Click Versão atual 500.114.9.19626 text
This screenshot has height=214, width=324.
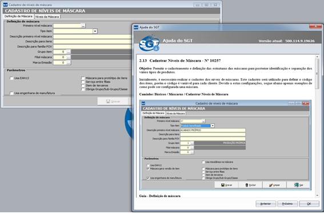[x=287, y=41]
